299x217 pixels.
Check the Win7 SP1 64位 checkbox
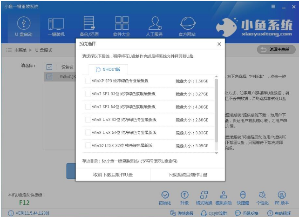(88, 107)
